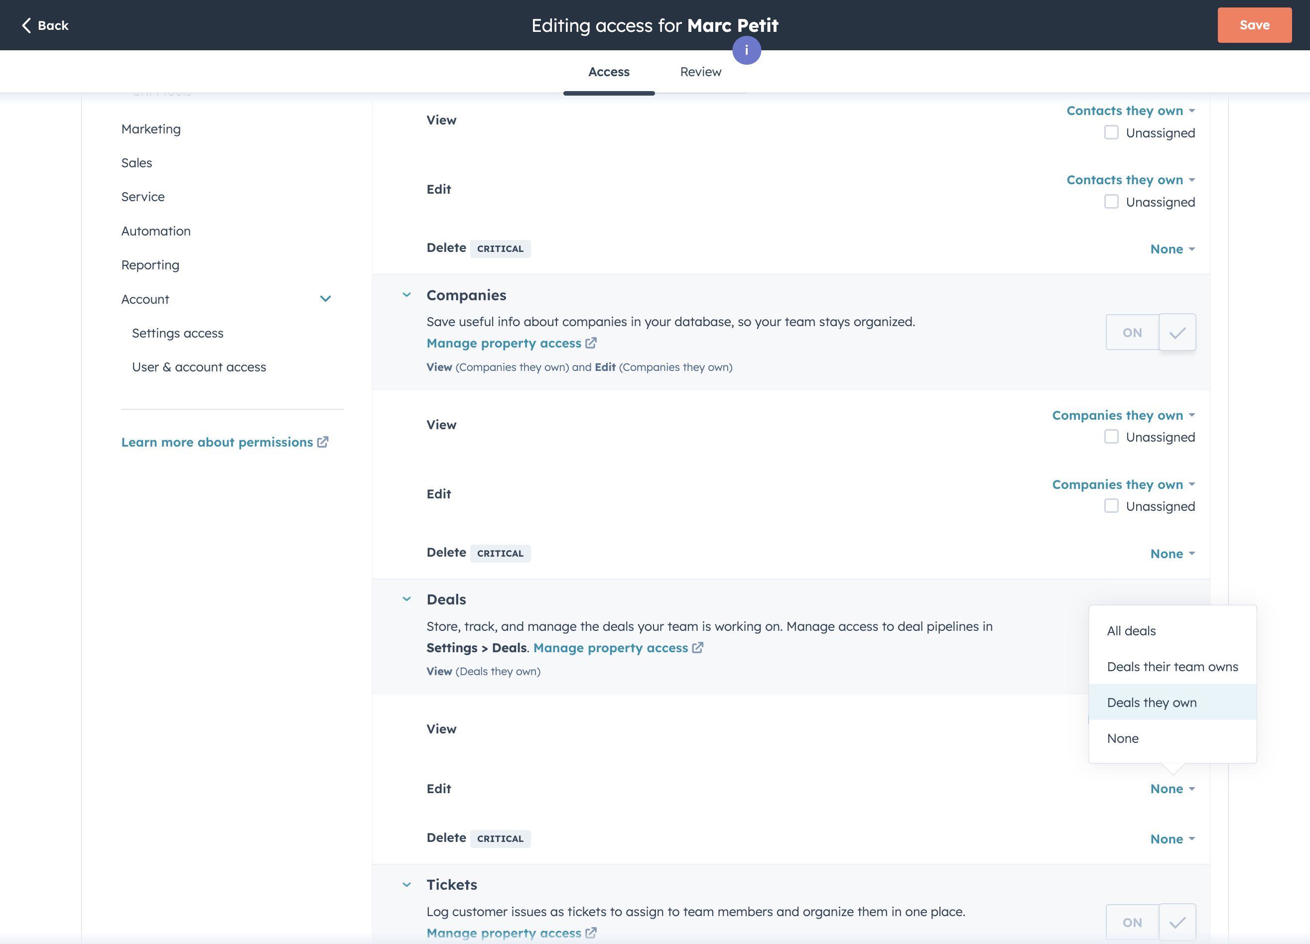The height and width of the screenshot is (944, 1310).
Task: Open 'User & account access' in sidebar
Action: [x=199, y=367]
